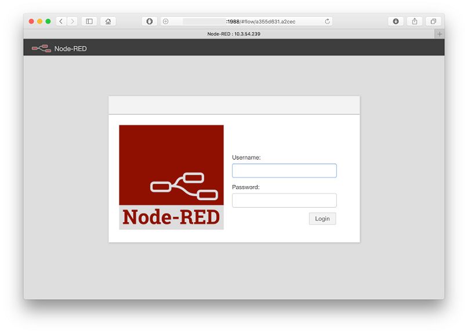This screenshot has width=468, height=333.
Task: Focus the Password input field
Action: pyautogui.click(x=284, y=200)
